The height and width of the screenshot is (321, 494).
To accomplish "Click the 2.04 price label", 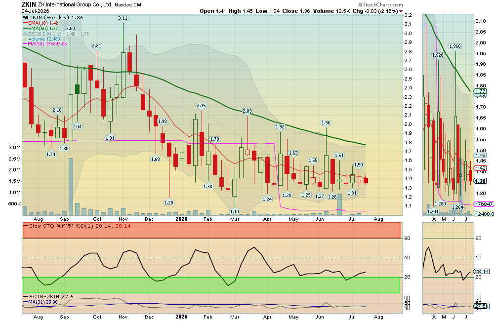I will 77,127.
